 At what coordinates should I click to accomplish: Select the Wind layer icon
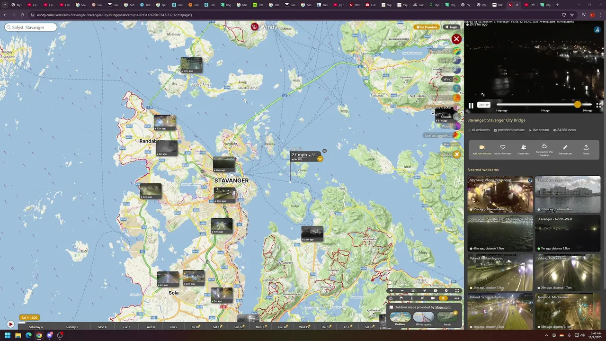tap(456, 79)
